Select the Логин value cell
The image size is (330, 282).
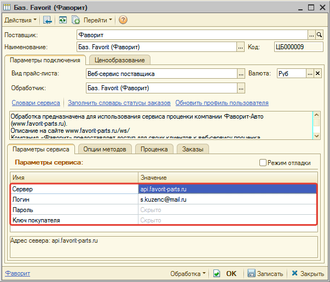[x=227, y=199]
